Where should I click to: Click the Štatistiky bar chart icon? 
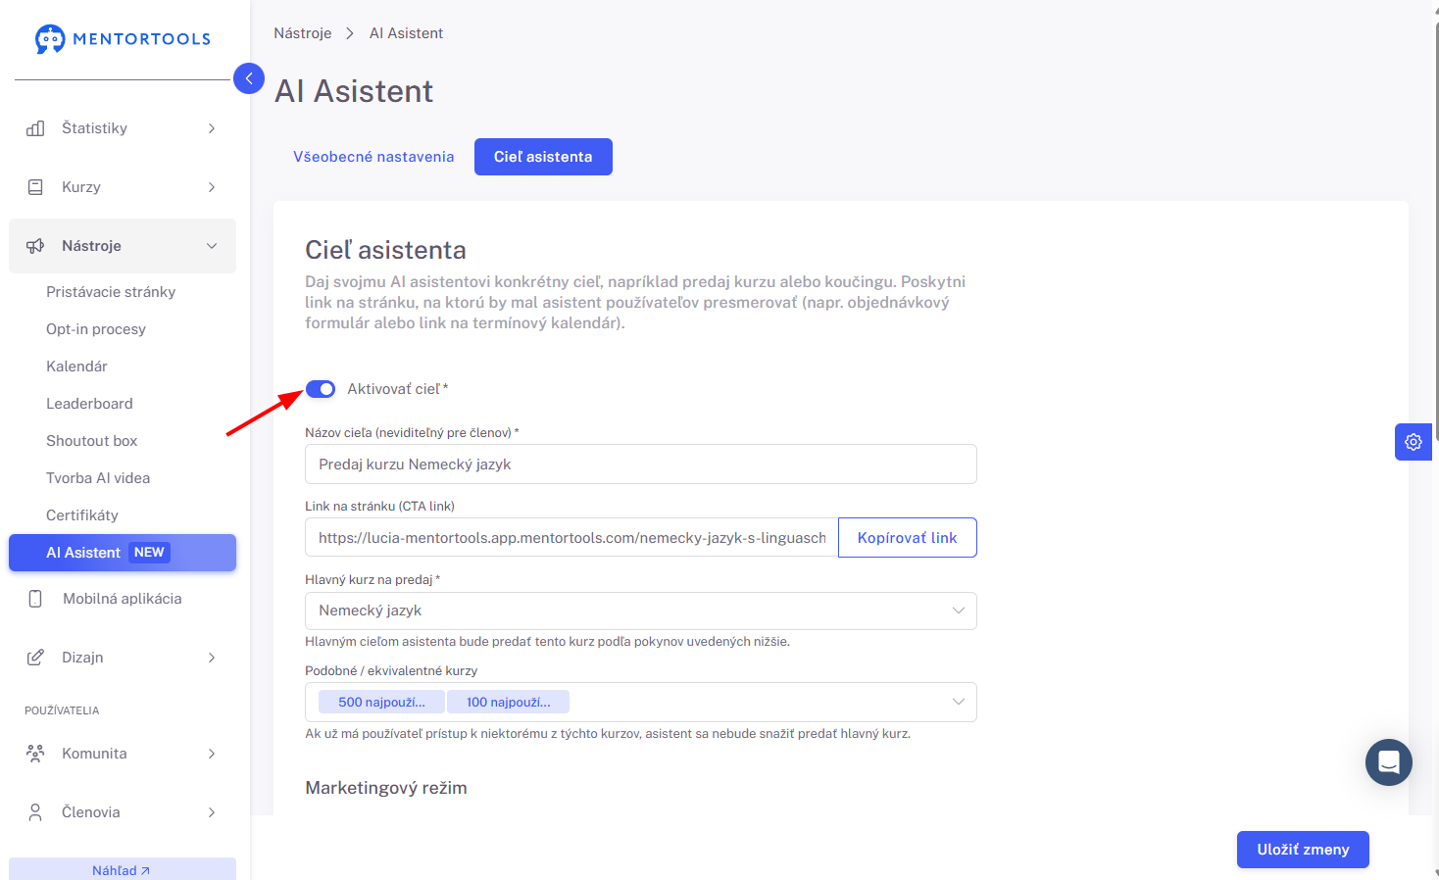35,128
